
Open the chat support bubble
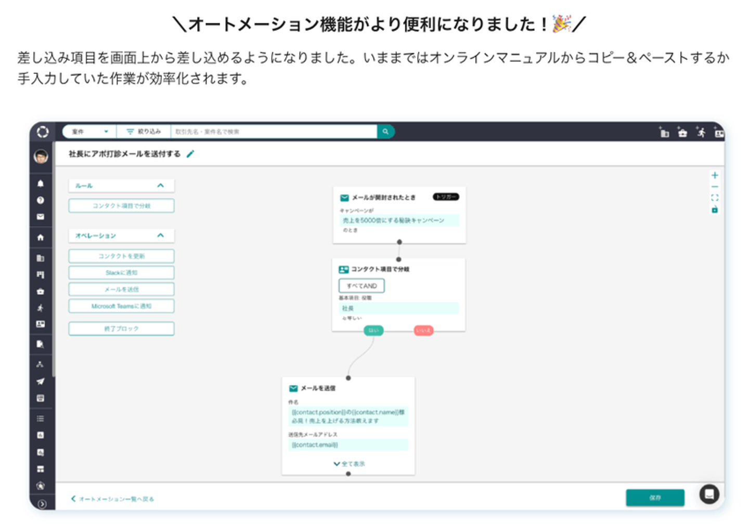click(709, 494)
